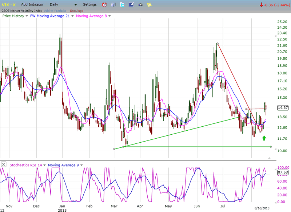Click the green up arrow marker on chart
Viewport: 291px width, 212px height.
click(x=264, y=138)
